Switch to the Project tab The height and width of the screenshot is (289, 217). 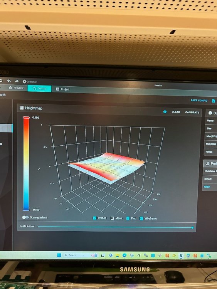coord(63,89)
